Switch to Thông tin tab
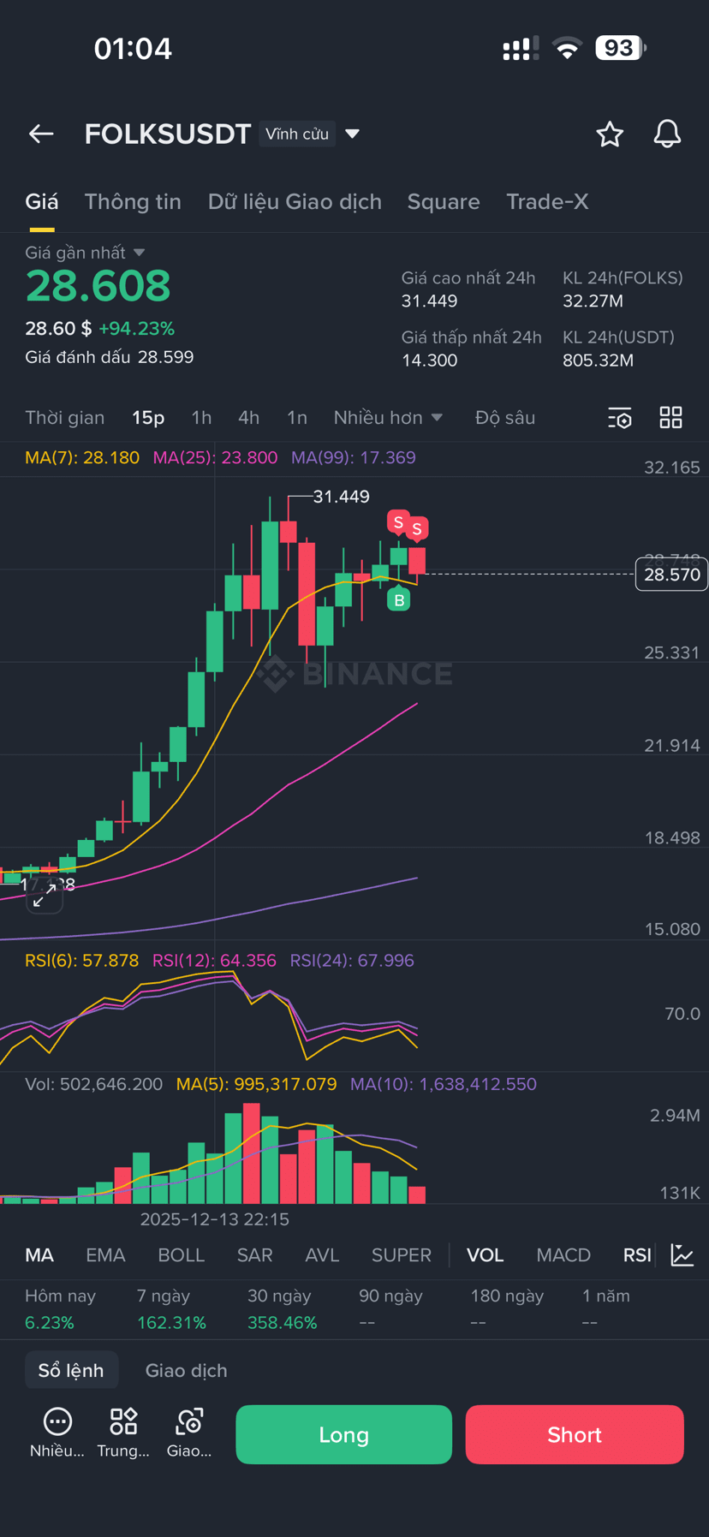The image size is (709, 1537). (133, 202)
